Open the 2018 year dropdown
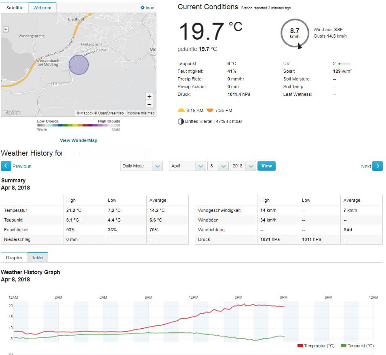 (x=243, y=166)
